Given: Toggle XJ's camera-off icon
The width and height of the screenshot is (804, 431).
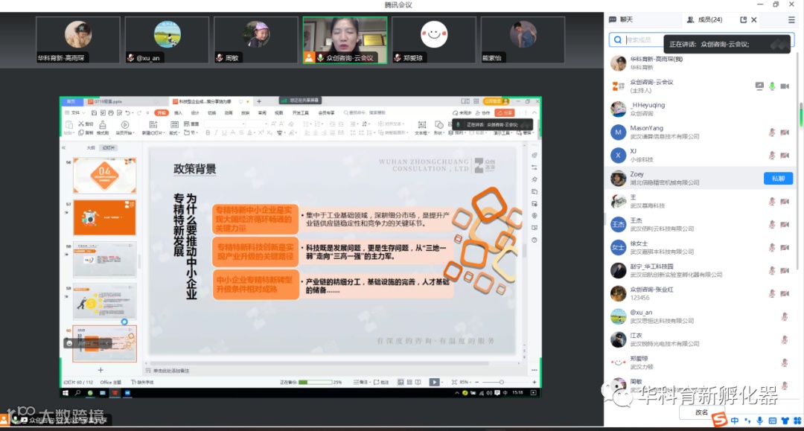Looking at the screenshot, I should click(785, 156).
